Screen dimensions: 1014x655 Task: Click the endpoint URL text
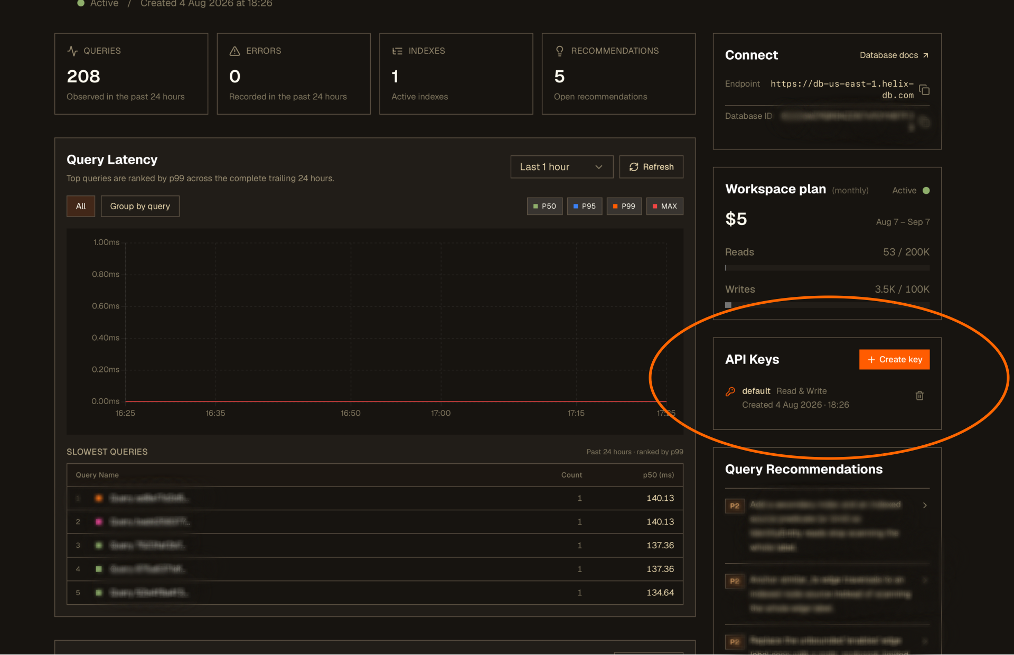click(x=842, y=89)
